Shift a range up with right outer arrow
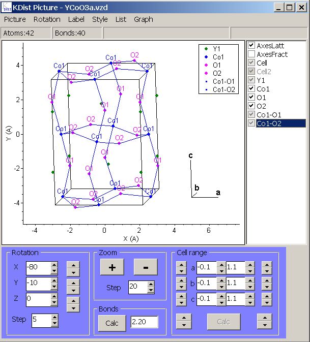This screenshot has height=342, width=310. click(267, 265)
